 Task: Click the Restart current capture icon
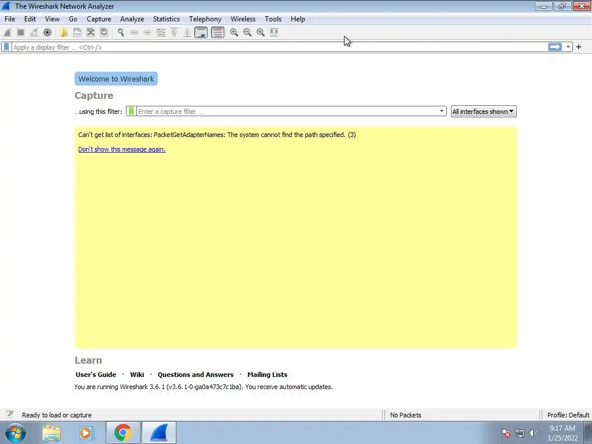tap(34, 32)
